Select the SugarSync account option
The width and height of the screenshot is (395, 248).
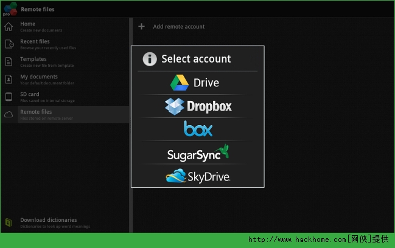coord(197,153)
